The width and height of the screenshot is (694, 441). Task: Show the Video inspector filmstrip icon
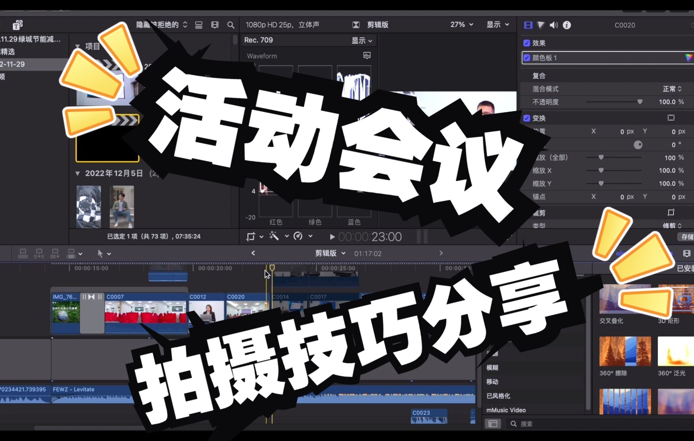pos(528,25)
